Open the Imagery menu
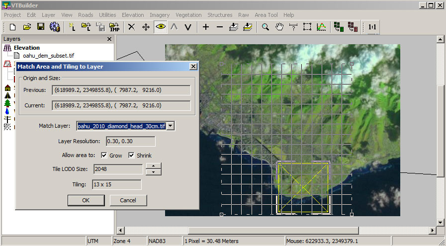 click(x=160, y=15)
